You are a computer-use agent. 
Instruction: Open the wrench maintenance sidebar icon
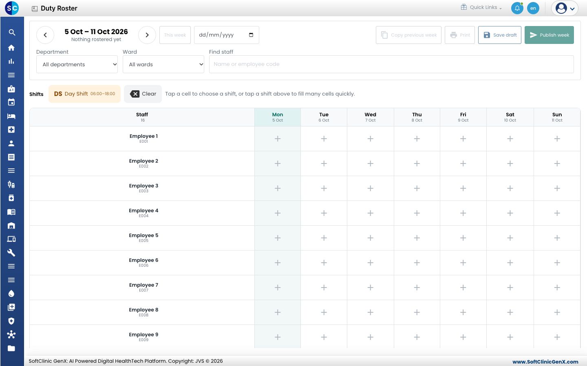pyautogui.click(x=11, y=253)
